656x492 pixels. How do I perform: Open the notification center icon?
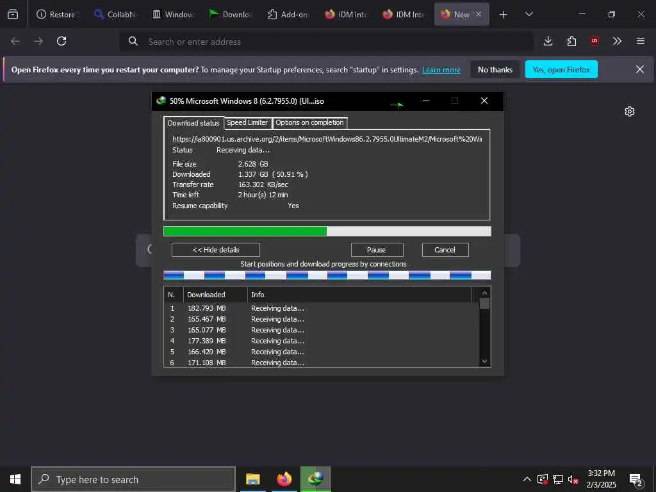click(x=635, y=479)
